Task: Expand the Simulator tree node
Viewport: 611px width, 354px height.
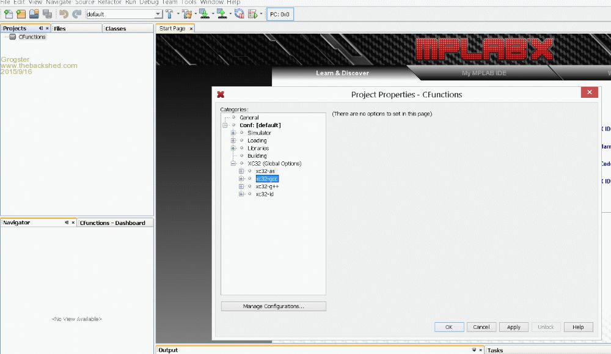Action: (233, 133)
